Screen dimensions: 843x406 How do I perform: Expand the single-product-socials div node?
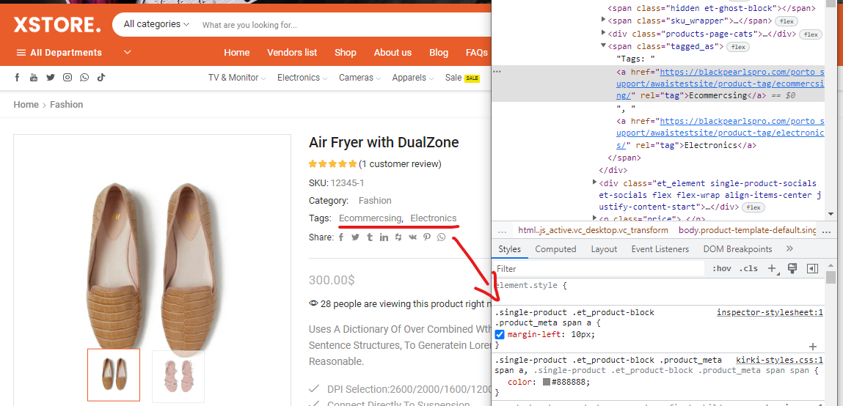pyautogui.click(x=594, y=183)
